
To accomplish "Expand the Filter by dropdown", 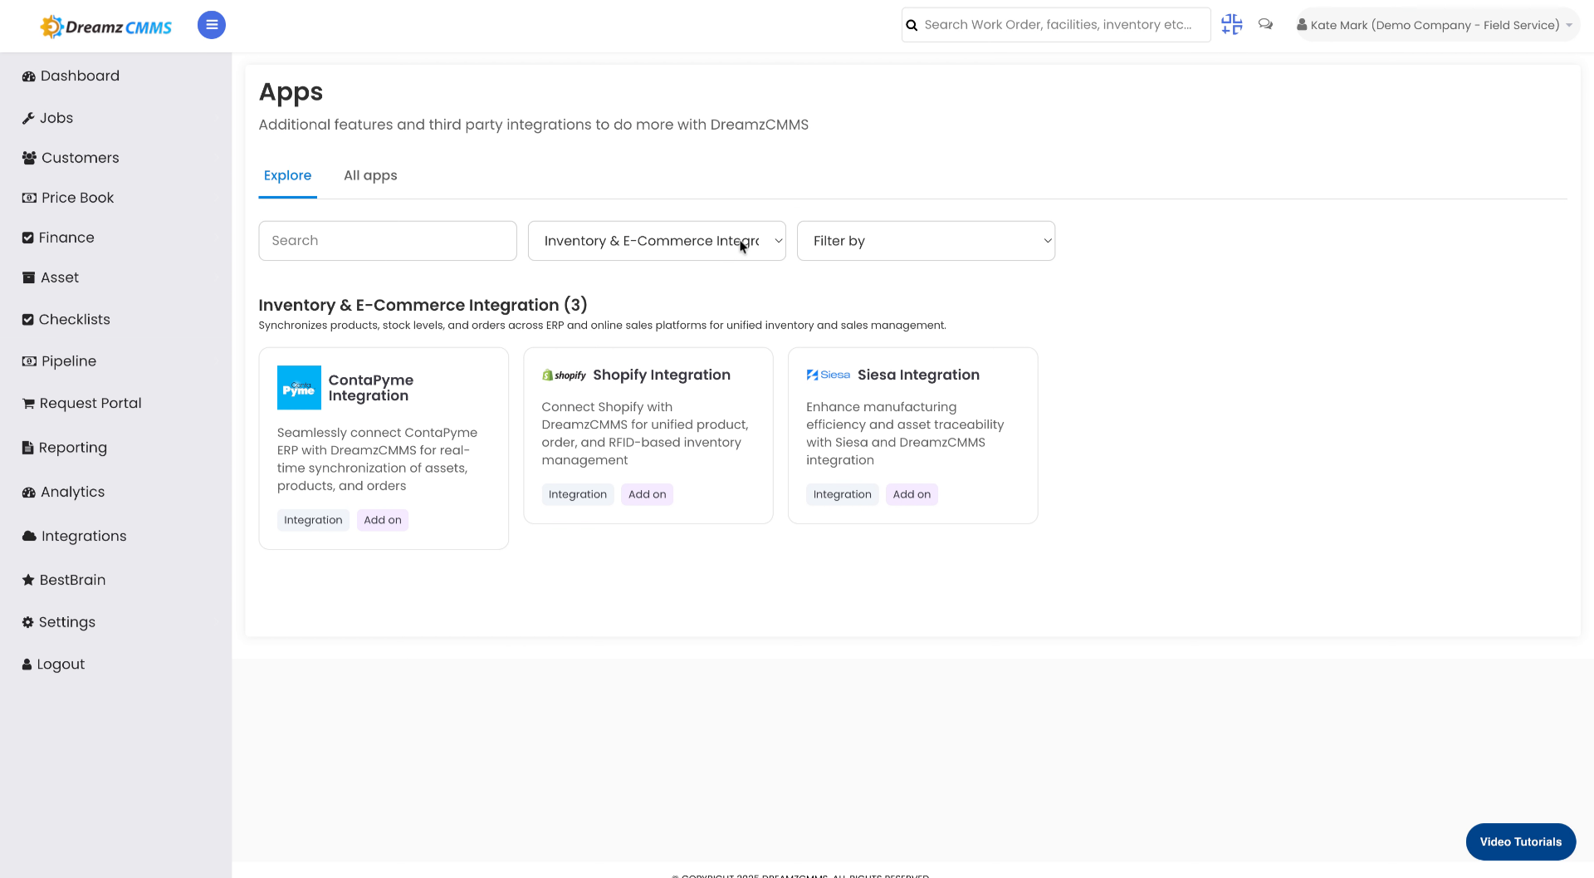I will (926, 240).
